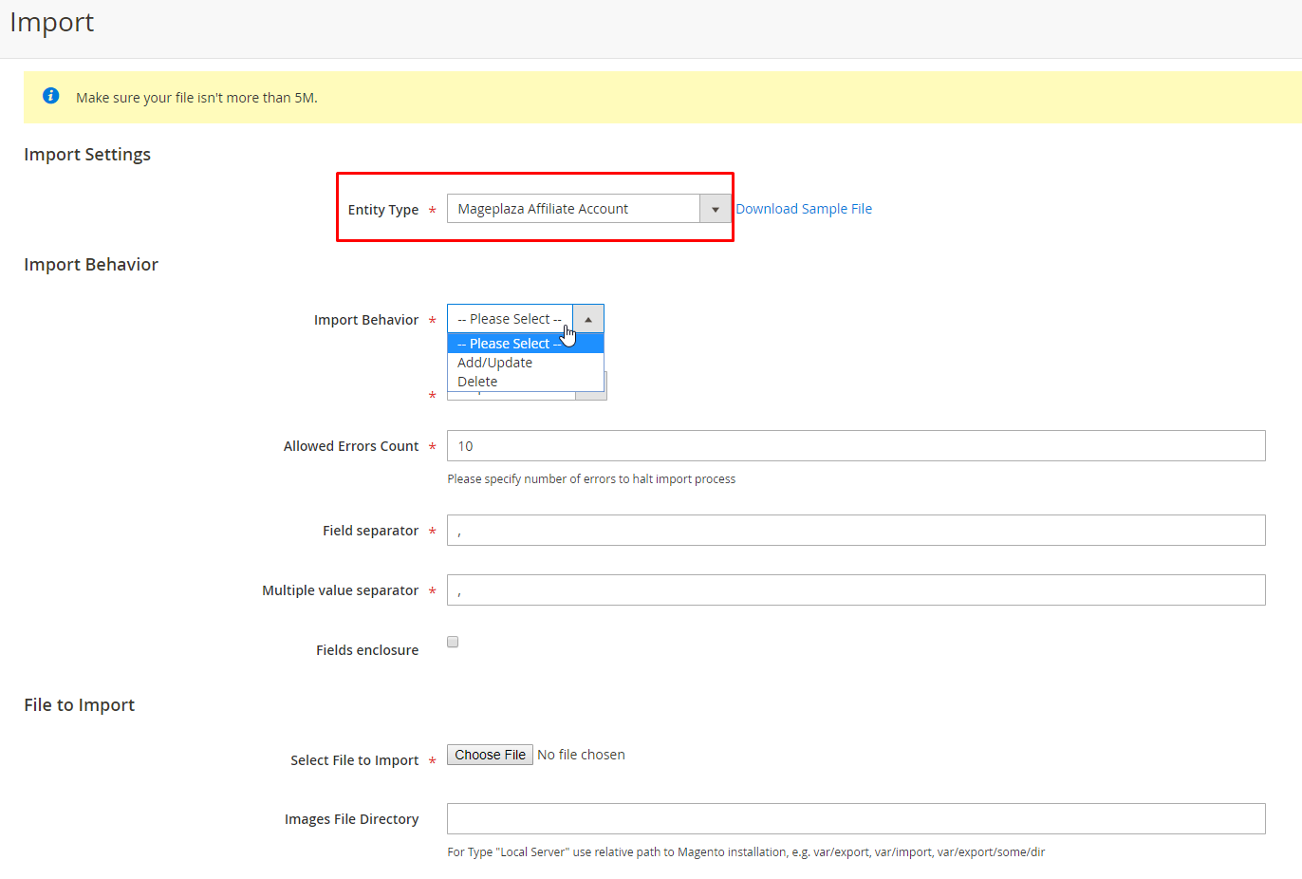Screen dimensions: 1302x879
Task: Click into the Field separator input
Action: 855,531
